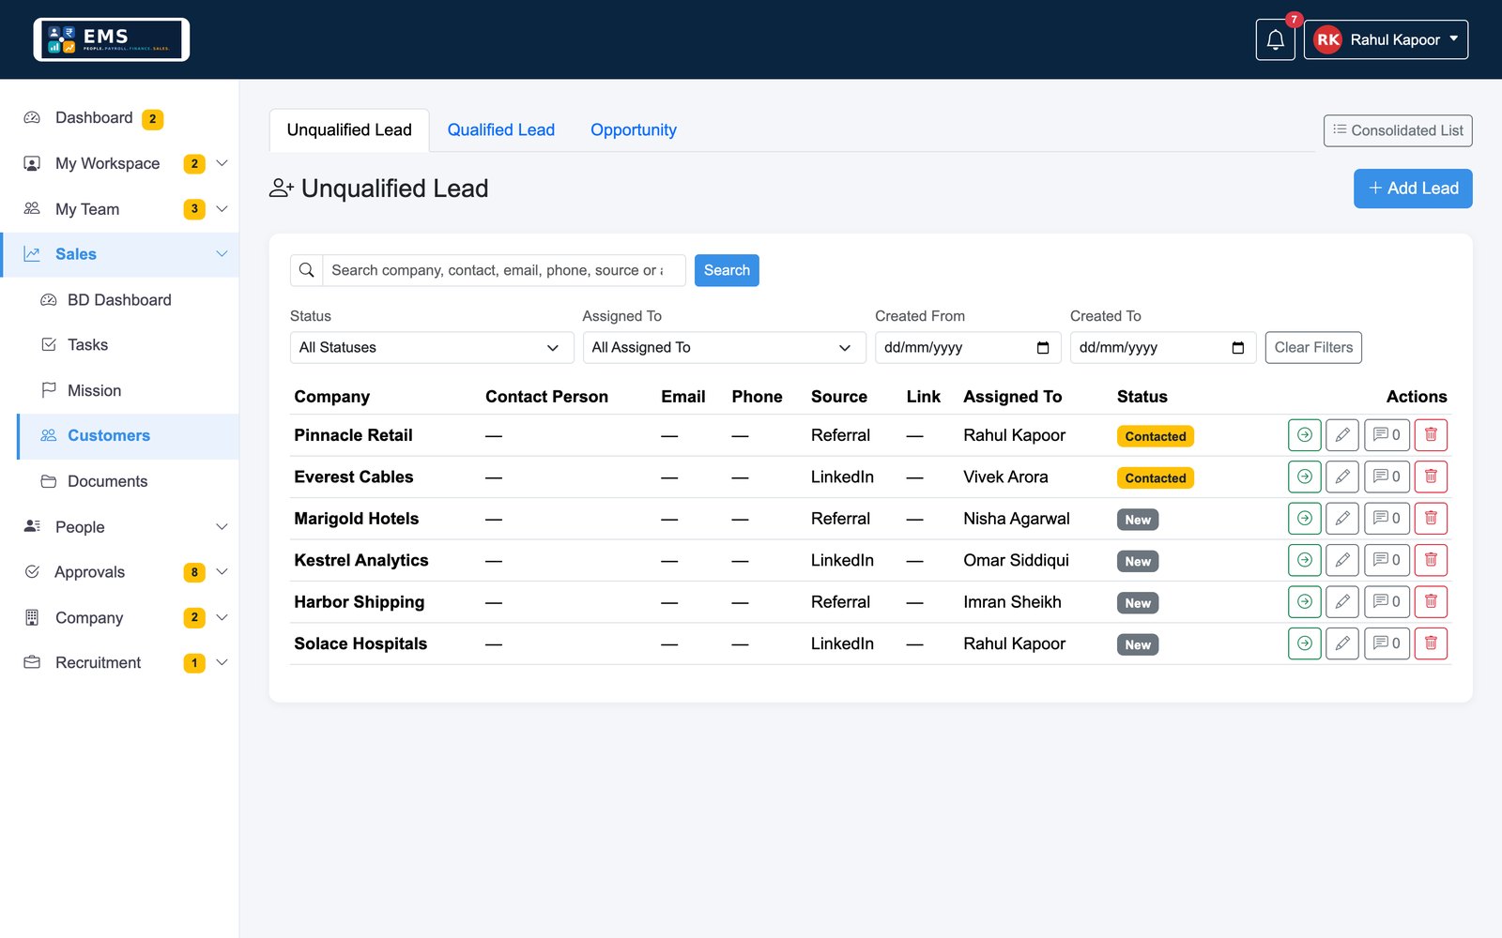The height and width of the screenshot is (938, 1502).
Task: Delete the Solace Hospitals lead
Action: (1431, 643)
